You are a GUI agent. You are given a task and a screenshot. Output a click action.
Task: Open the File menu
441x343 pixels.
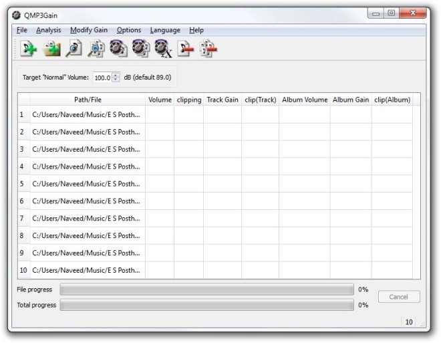click(x=22, y=30)
